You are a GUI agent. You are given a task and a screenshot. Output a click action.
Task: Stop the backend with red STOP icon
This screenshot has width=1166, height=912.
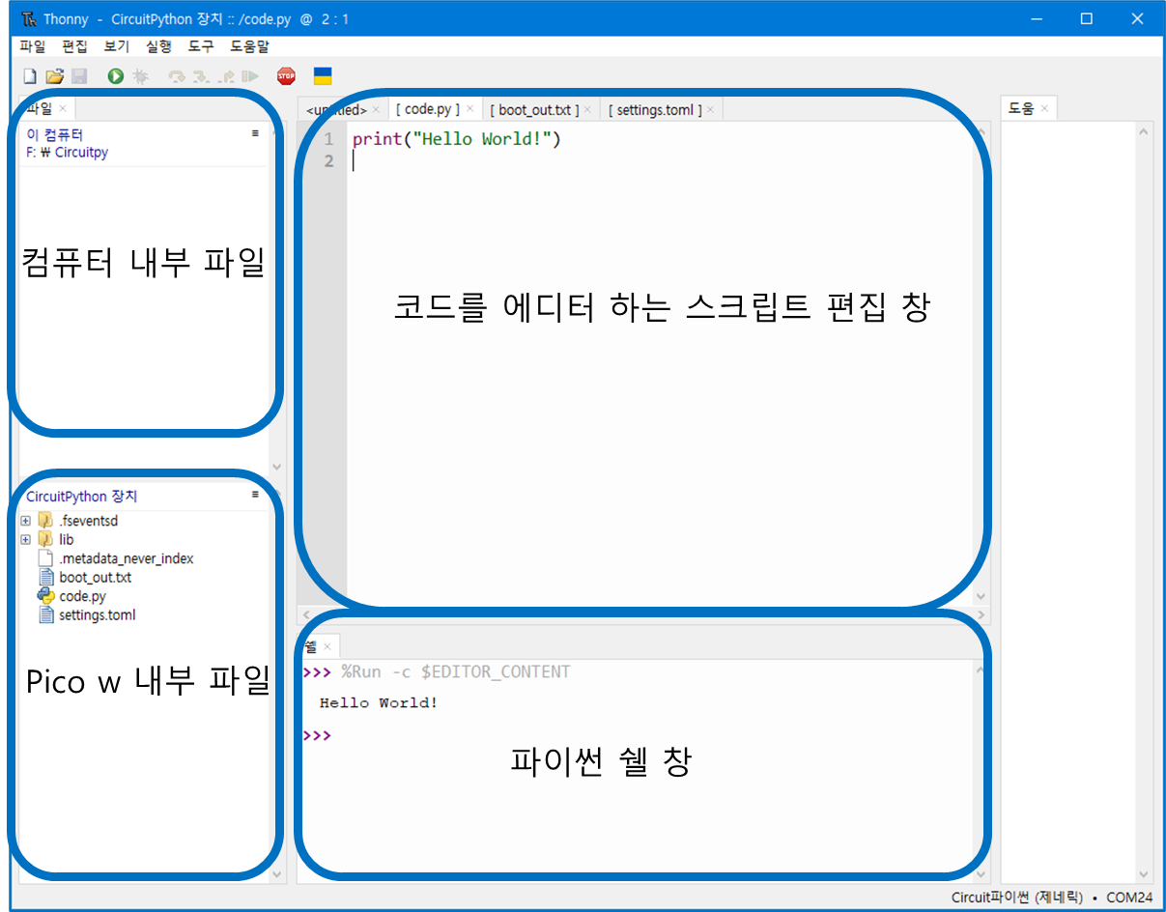click(x=286, y=76)
